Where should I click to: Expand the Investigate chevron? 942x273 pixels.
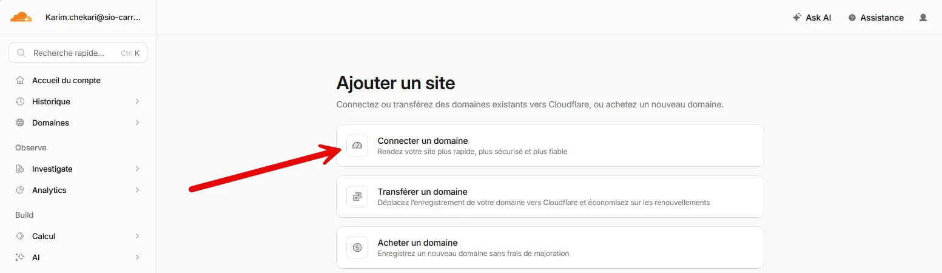click(x=137, y=169)
